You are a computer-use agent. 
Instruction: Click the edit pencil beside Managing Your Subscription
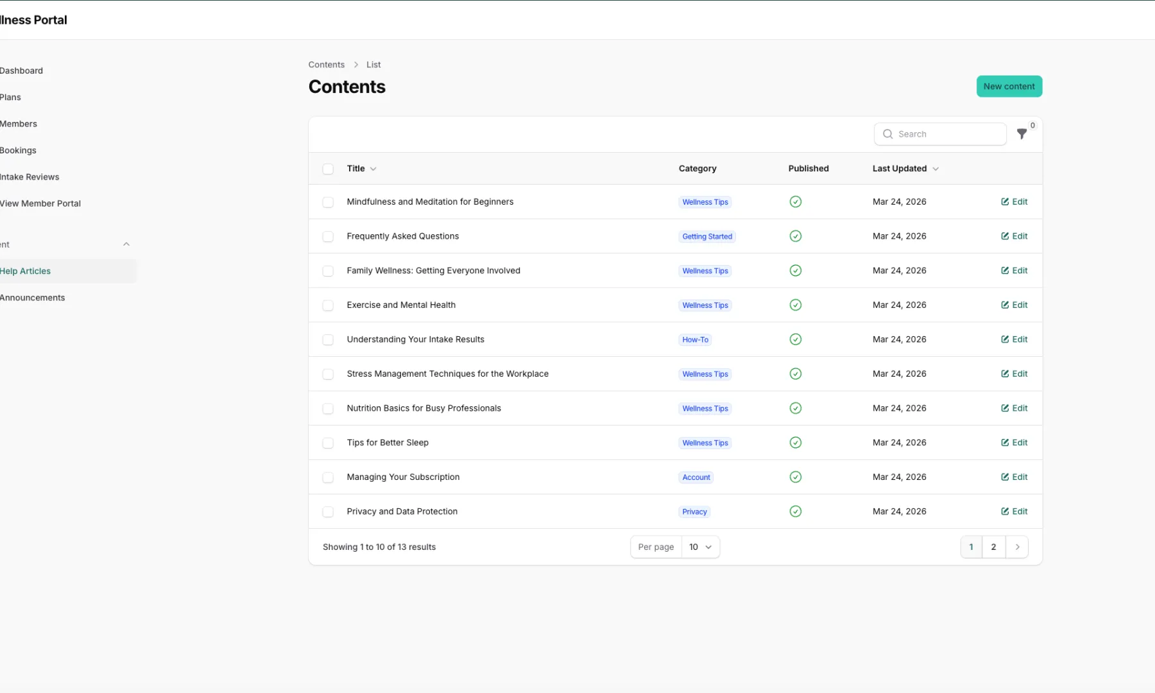1005,477
